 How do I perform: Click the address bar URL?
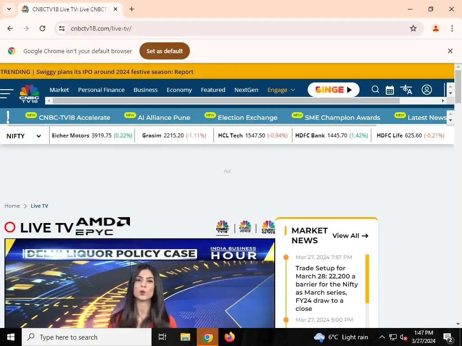point(101,28)
